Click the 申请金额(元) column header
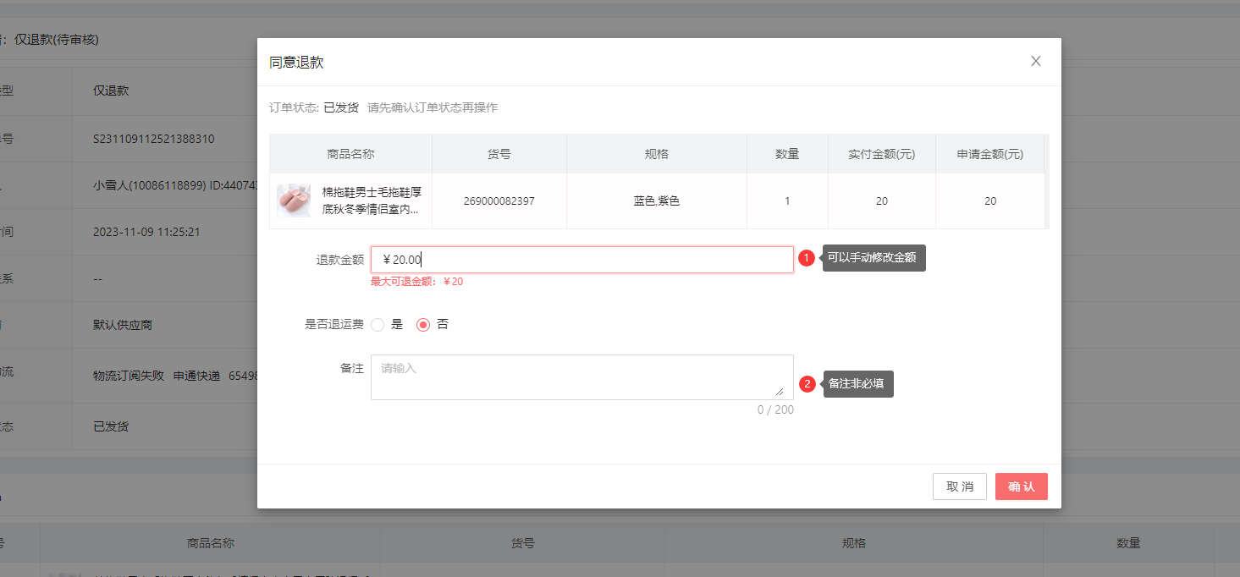 coord(989,154)
